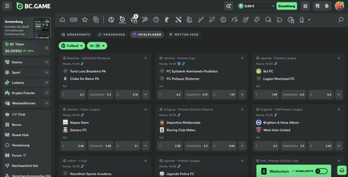The image size is (348, 177).
Task: Expand the Lotterie sidebar section
Action: tap(47, 83)
